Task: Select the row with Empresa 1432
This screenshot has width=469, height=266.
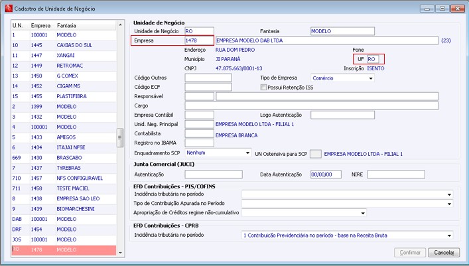Action: (64, 117)
